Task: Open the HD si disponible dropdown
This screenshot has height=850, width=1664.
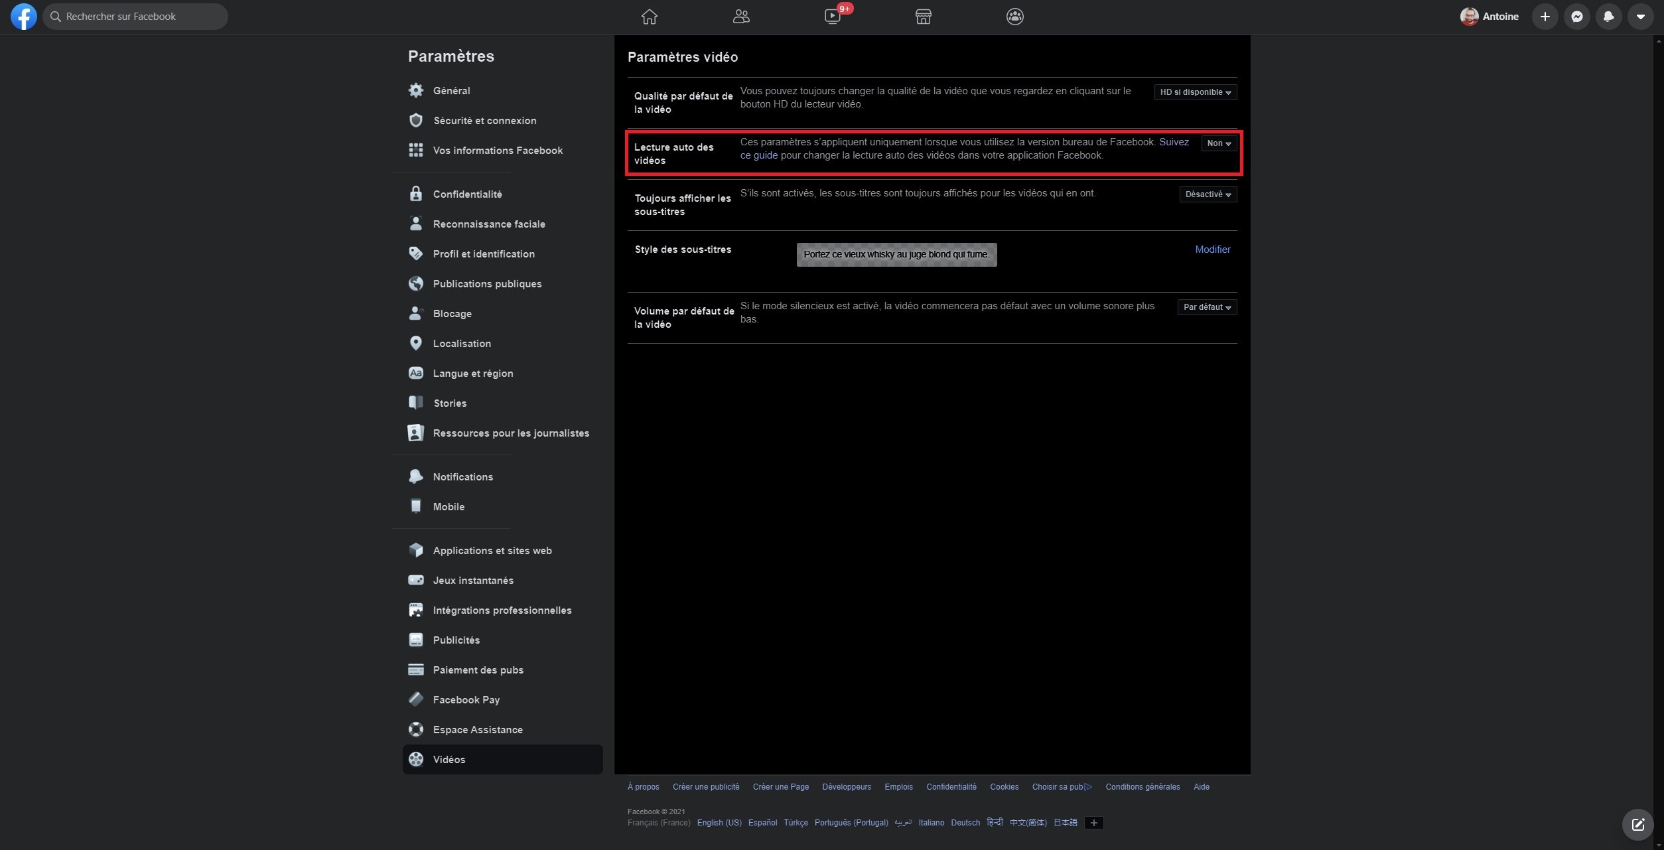Action: (1195, 92)
